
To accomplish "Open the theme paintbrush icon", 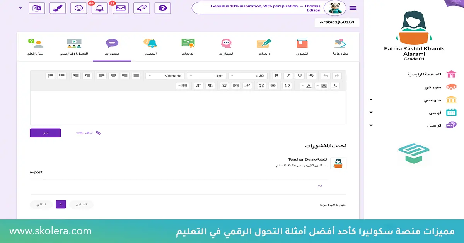I will (58, 8).
